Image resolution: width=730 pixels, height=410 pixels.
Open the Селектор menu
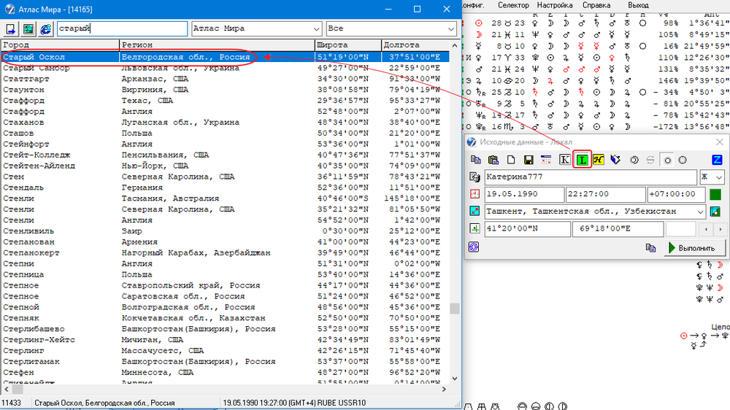[513, 5]
